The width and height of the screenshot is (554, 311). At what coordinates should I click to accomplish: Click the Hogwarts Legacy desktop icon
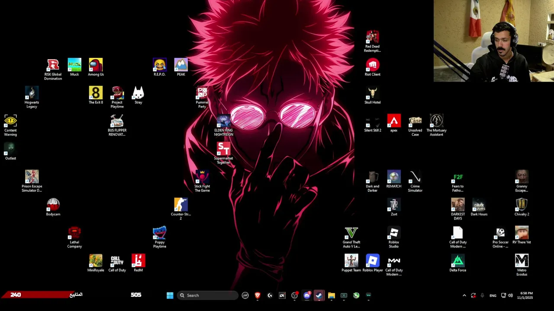pos(32,98)
